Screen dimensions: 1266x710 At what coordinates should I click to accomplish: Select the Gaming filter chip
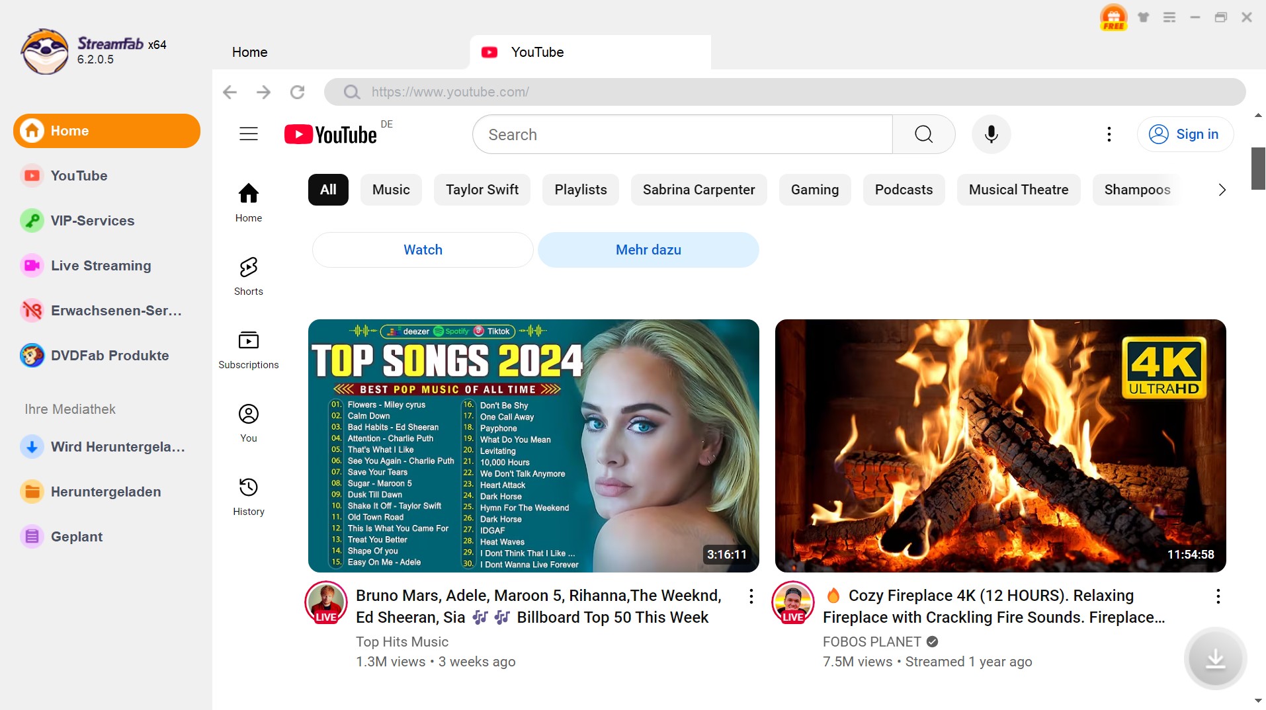tap(815, 190)
